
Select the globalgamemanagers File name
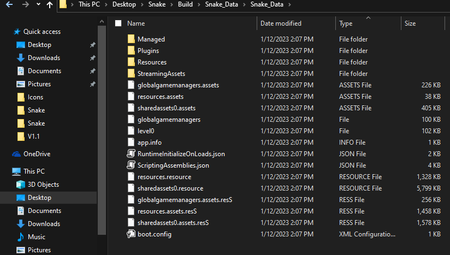tap(169, 120)
